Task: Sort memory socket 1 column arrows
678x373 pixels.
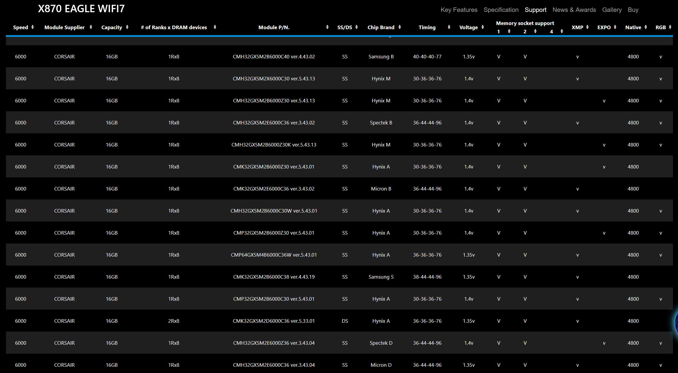Action: pos(509,31)
